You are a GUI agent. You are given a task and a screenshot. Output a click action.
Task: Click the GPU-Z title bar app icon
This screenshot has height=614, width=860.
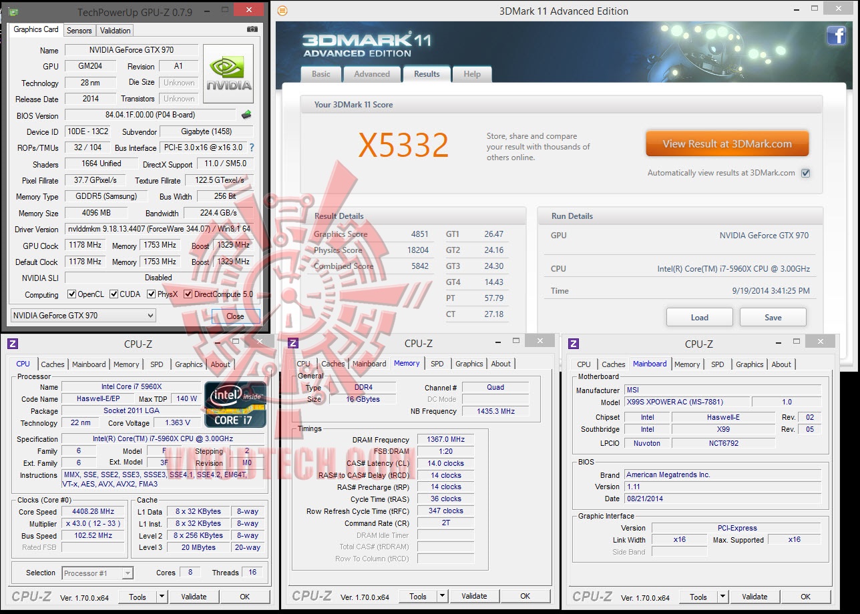click(x=13, y=12)
